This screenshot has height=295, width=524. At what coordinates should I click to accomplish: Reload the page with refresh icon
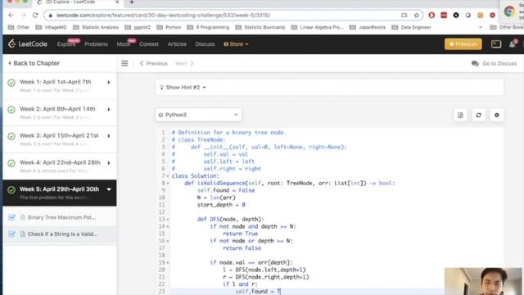(35, 16)
